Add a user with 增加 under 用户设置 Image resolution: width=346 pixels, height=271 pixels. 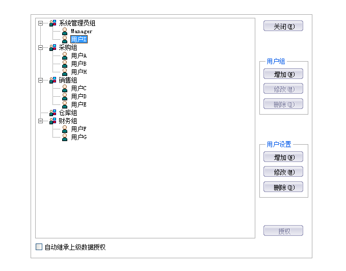(283, 157)
